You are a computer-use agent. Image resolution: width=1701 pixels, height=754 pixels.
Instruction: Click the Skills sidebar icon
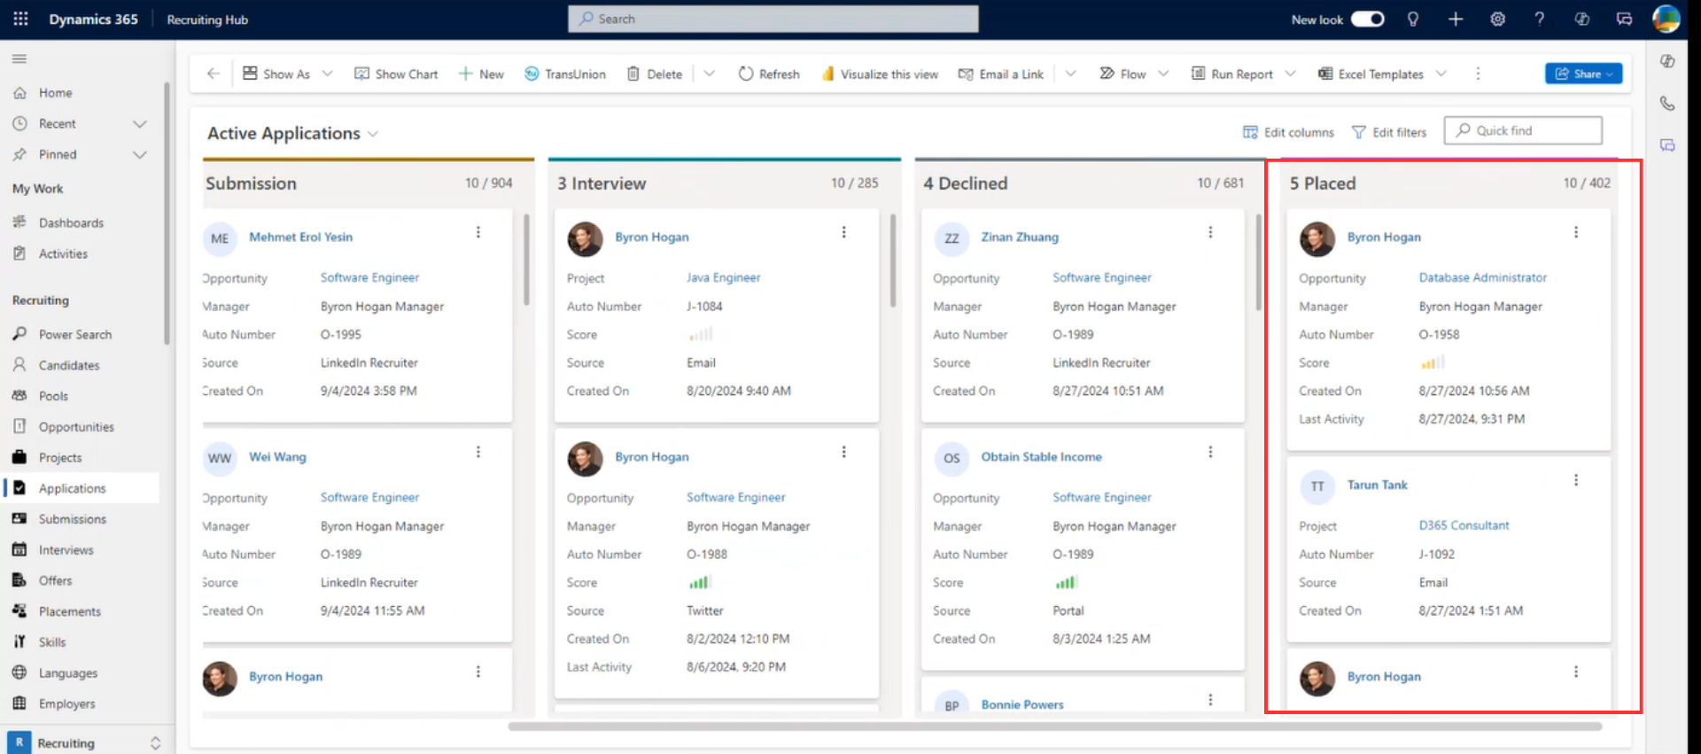click(19, 641)
